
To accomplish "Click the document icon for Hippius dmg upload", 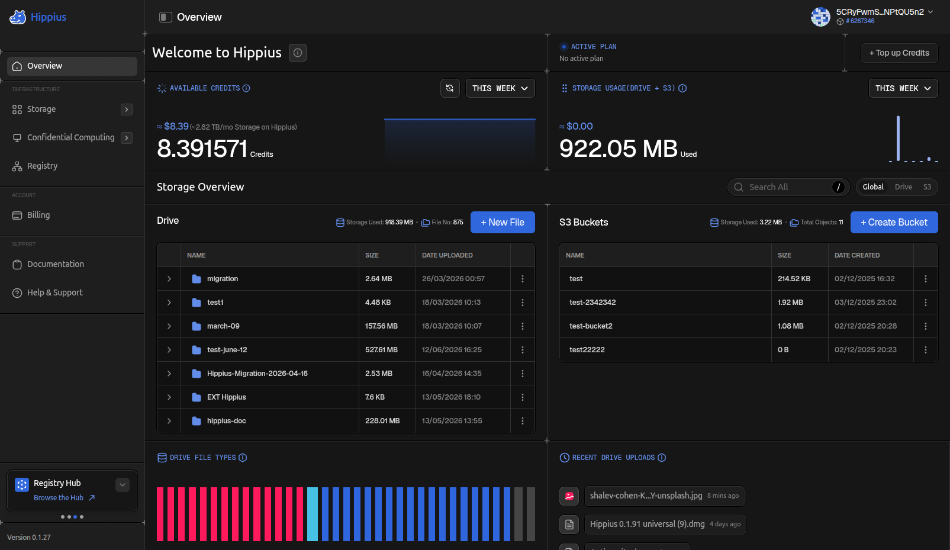I will 569,525.
